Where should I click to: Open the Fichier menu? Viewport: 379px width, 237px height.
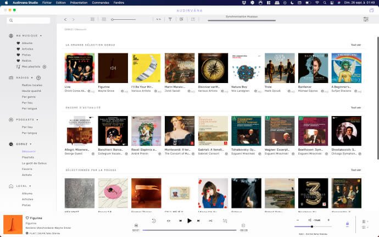tap(47, 3)
